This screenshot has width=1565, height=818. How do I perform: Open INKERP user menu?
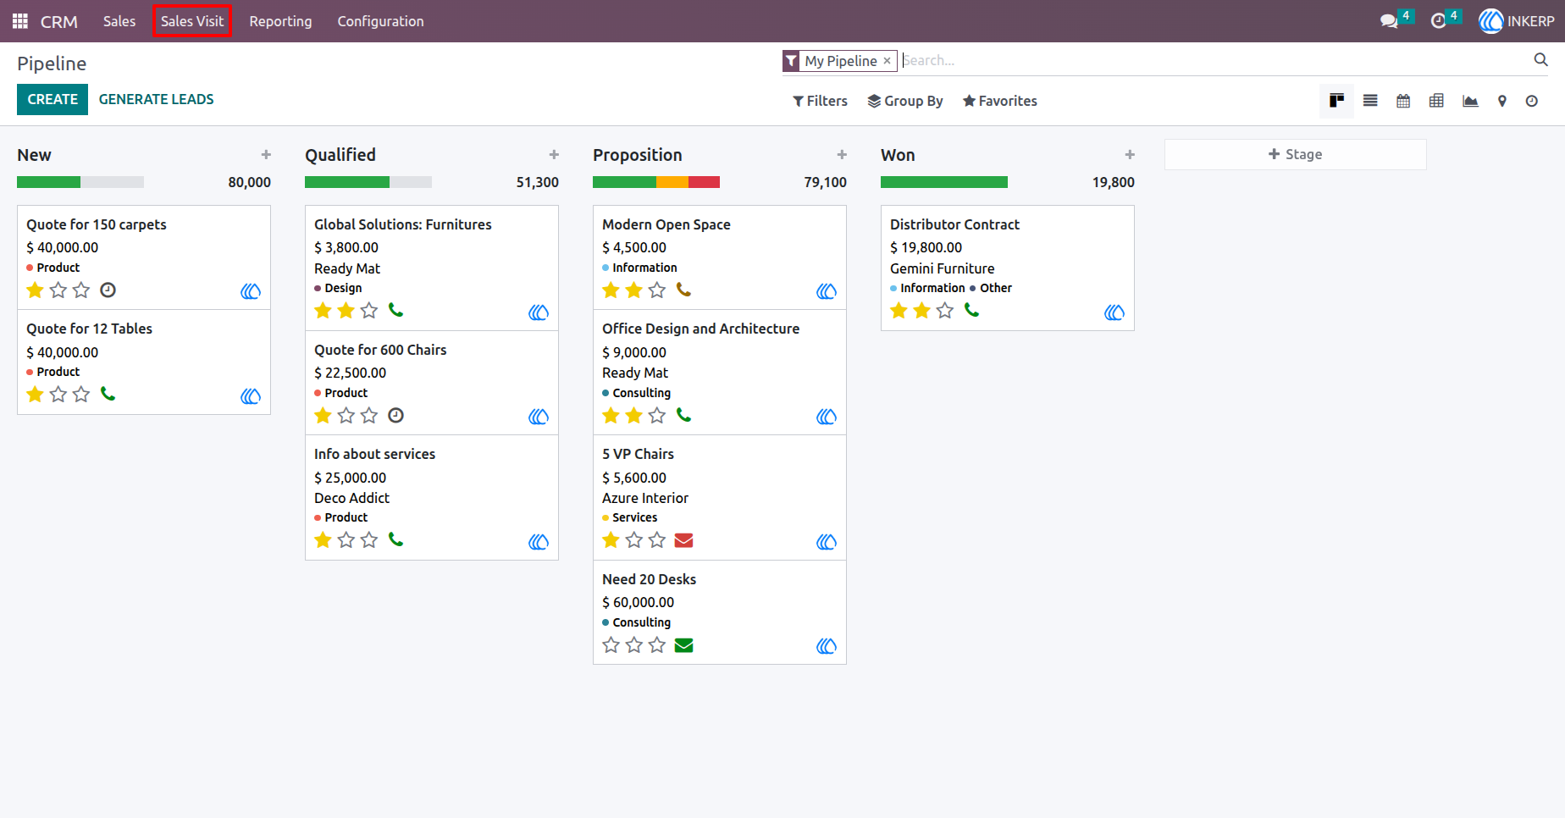[x=1517, y=21]
